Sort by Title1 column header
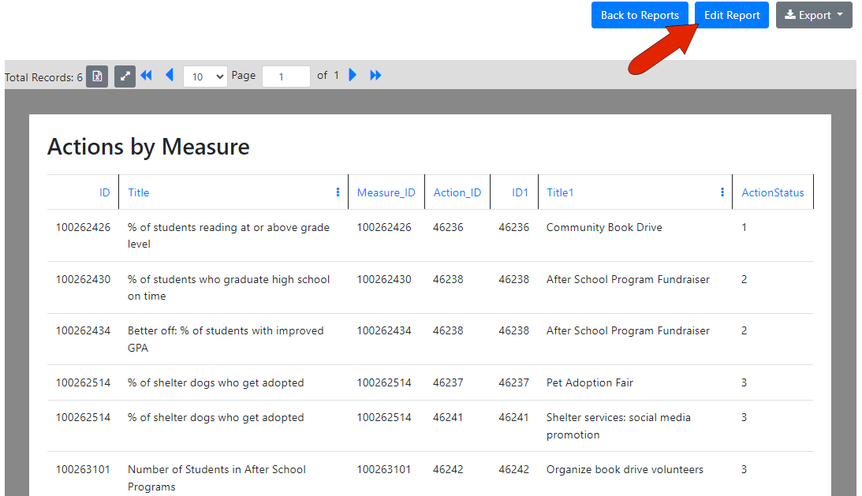Image resolution: width=862 pixels, height=496 pixels. pyautogui.click(x=560, y=192)
